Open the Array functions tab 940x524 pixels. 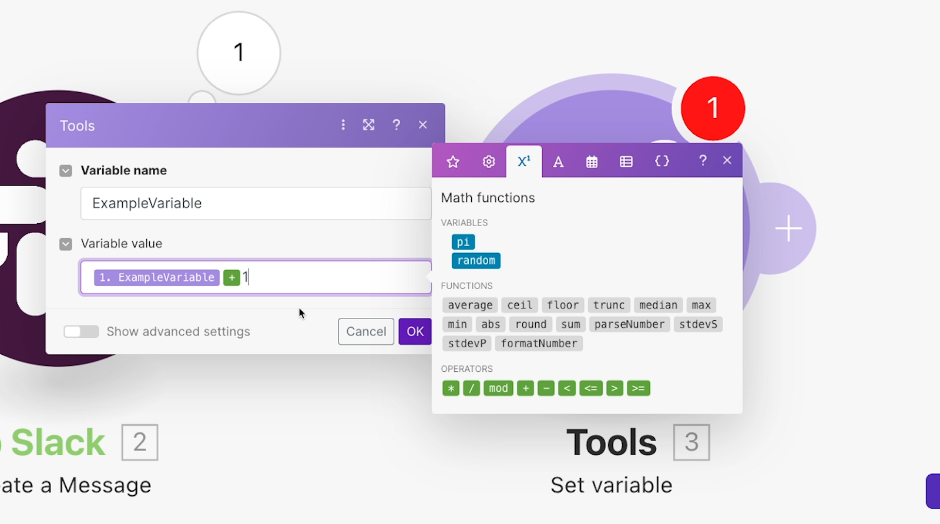tap(626, 162)
